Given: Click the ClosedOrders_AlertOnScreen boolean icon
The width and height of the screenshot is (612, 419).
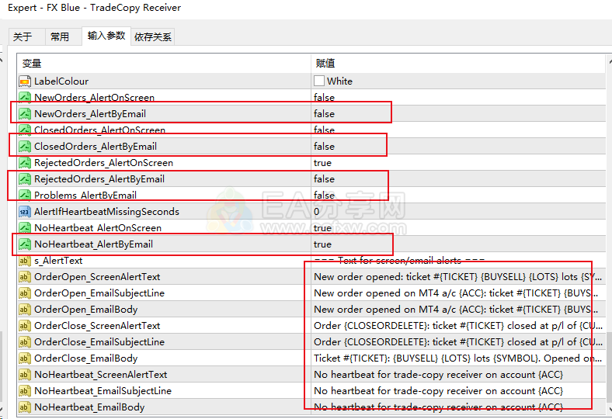Looking at the screenshot, I should [x=25, y=130].
